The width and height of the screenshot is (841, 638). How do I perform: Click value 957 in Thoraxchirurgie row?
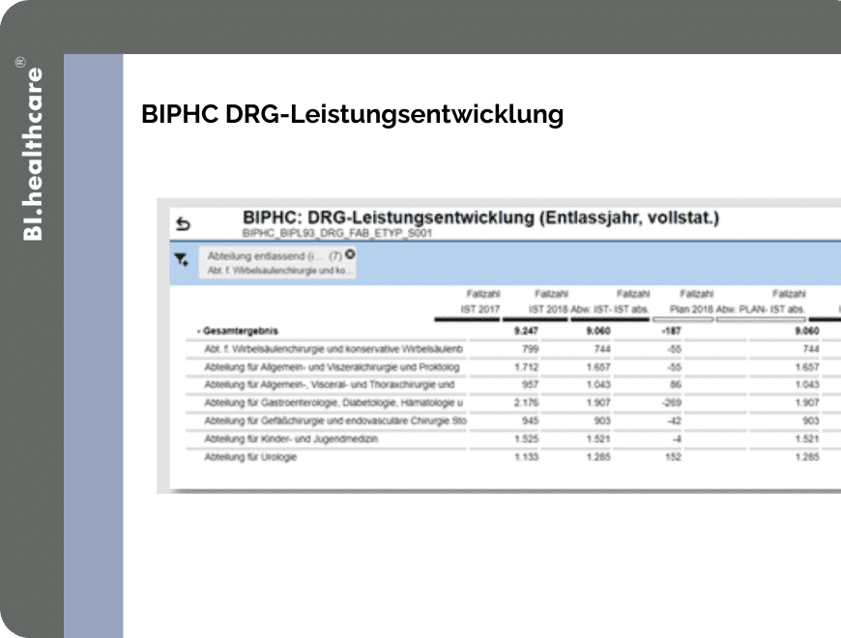pos(530,385)
